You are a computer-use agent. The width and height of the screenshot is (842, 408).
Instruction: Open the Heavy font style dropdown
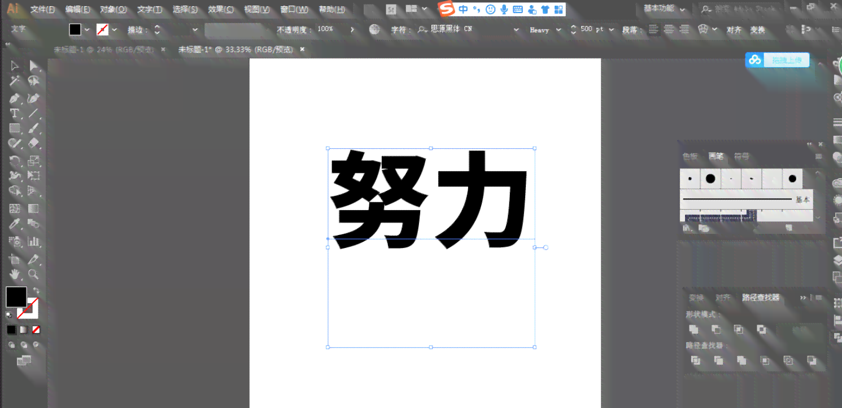pyautogui.click(x=559, y=30)
